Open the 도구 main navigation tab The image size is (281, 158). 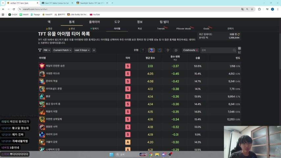click(117, 22)
